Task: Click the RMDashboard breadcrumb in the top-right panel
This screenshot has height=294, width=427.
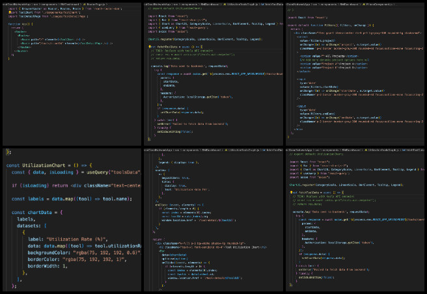Action: click(351, 5)
